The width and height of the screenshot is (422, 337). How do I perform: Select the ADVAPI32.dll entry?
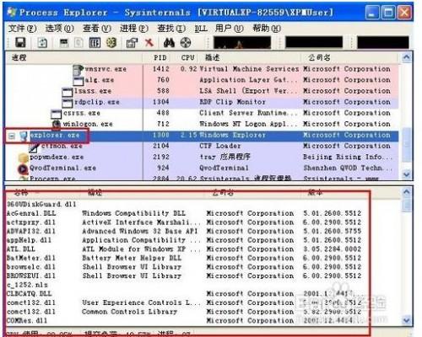31,232
